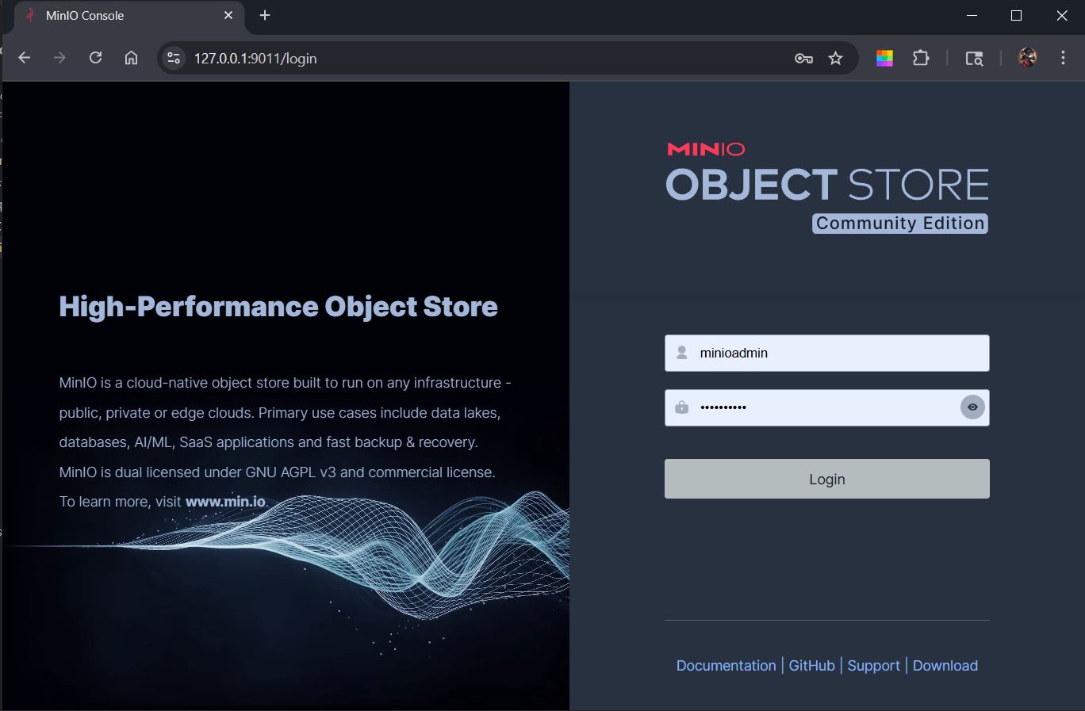Reload the MinIO login page

point(95,58)
